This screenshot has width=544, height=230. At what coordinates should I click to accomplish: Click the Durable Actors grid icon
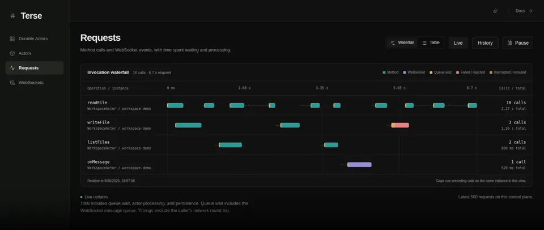tap(12, 39)
